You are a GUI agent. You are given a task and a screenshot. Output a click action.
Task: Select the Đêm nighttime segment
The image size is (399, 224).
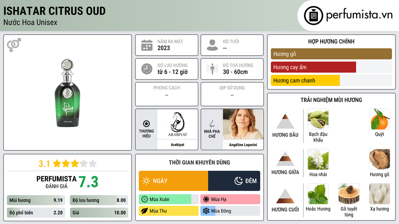click(234, 181)
